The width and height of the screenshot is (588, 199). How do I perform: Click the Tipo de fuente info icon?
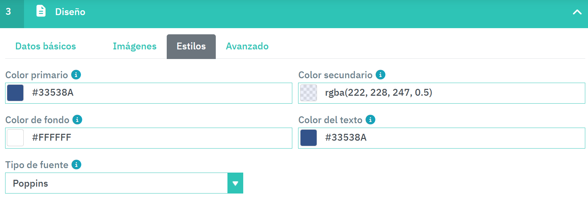(x=76, y=165)
